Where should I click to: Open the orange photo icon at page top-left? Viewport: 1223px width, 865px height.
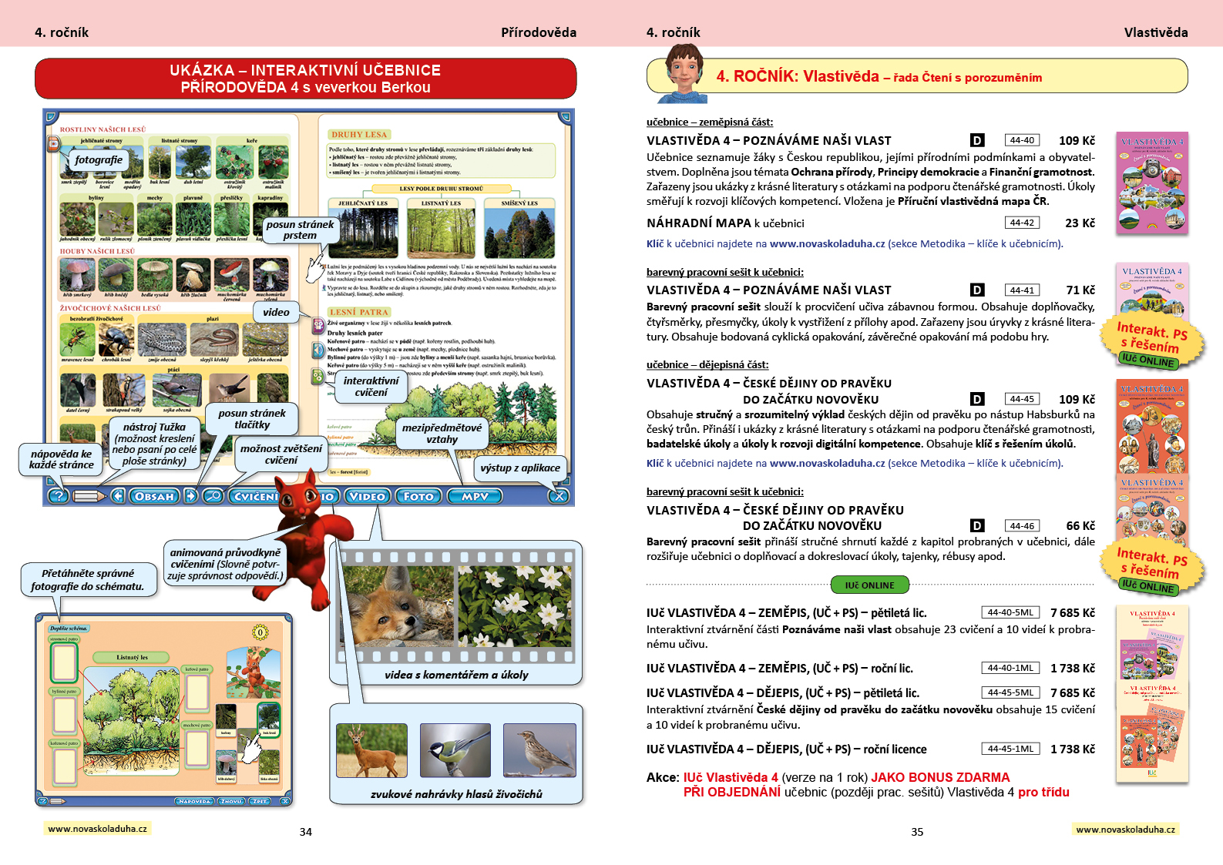click(x=53, y=143)
